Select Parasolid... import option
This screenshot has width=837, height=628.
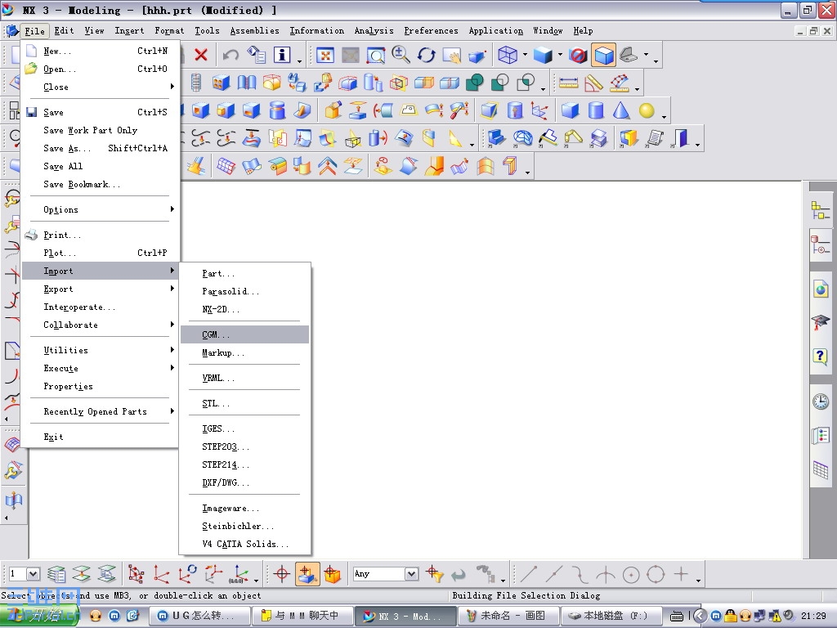pyautogui.click(x=245, y=291)
